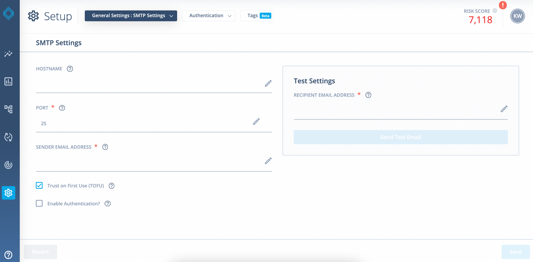Open Risk Score gear settings icon

(495, 11)
